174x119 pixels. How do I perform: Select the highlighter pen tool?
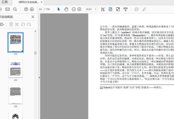click(x=144, y=9)
